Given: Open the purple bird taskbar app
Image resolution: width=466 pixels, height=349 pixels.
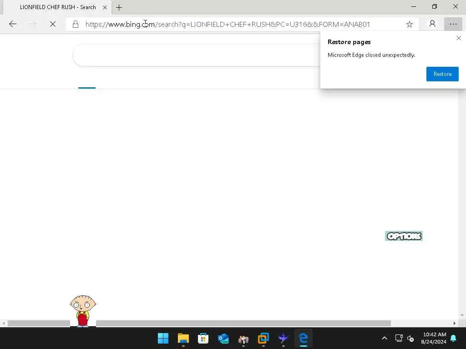Looking at the screenshot, I should click(283, 338).
